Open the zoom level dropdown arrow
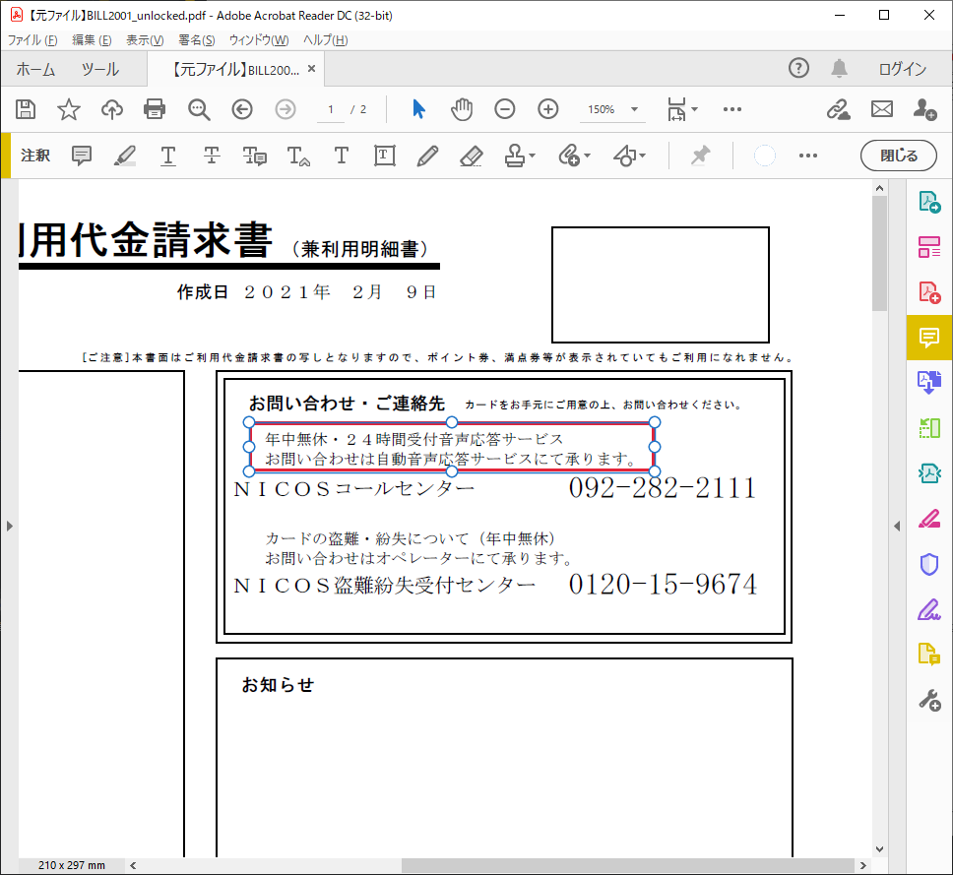953x875 pixels. point(635,109)
